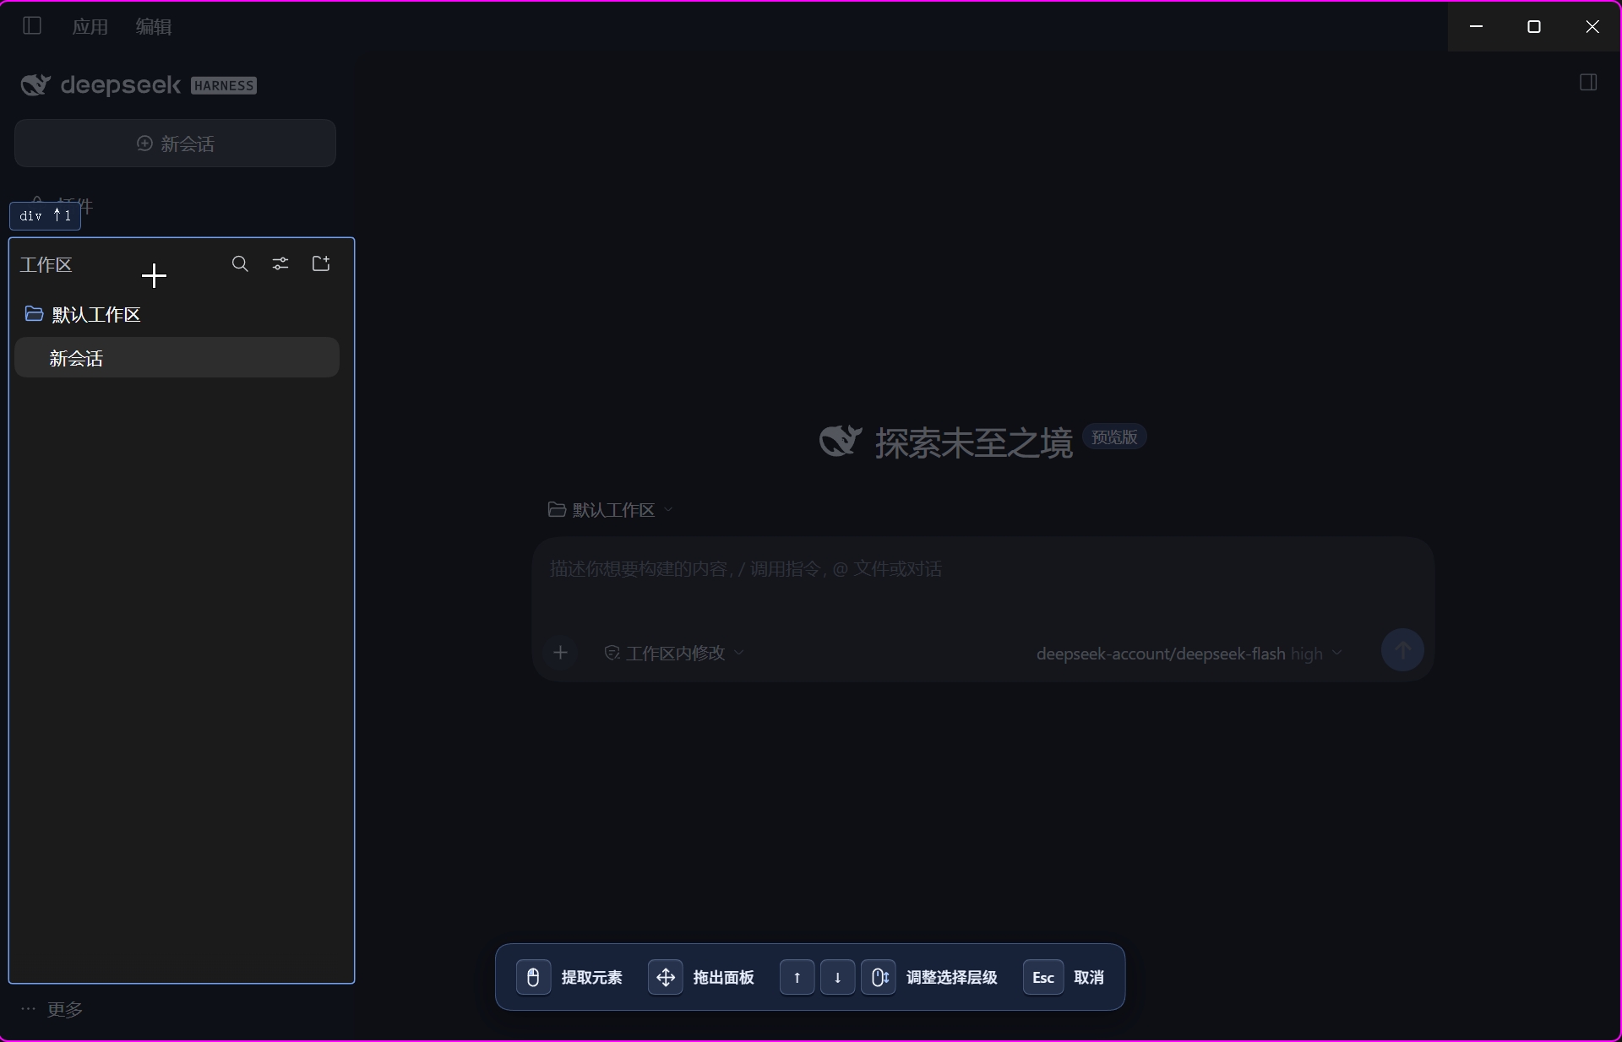Open the 工作区内修改 permission dropdown
The image size is (1622, 1042).
[x=674, y=654]
